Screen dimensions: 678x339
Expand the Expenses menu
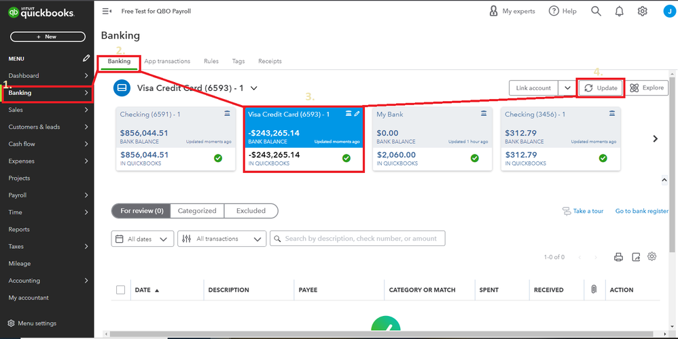pos(47,161)
